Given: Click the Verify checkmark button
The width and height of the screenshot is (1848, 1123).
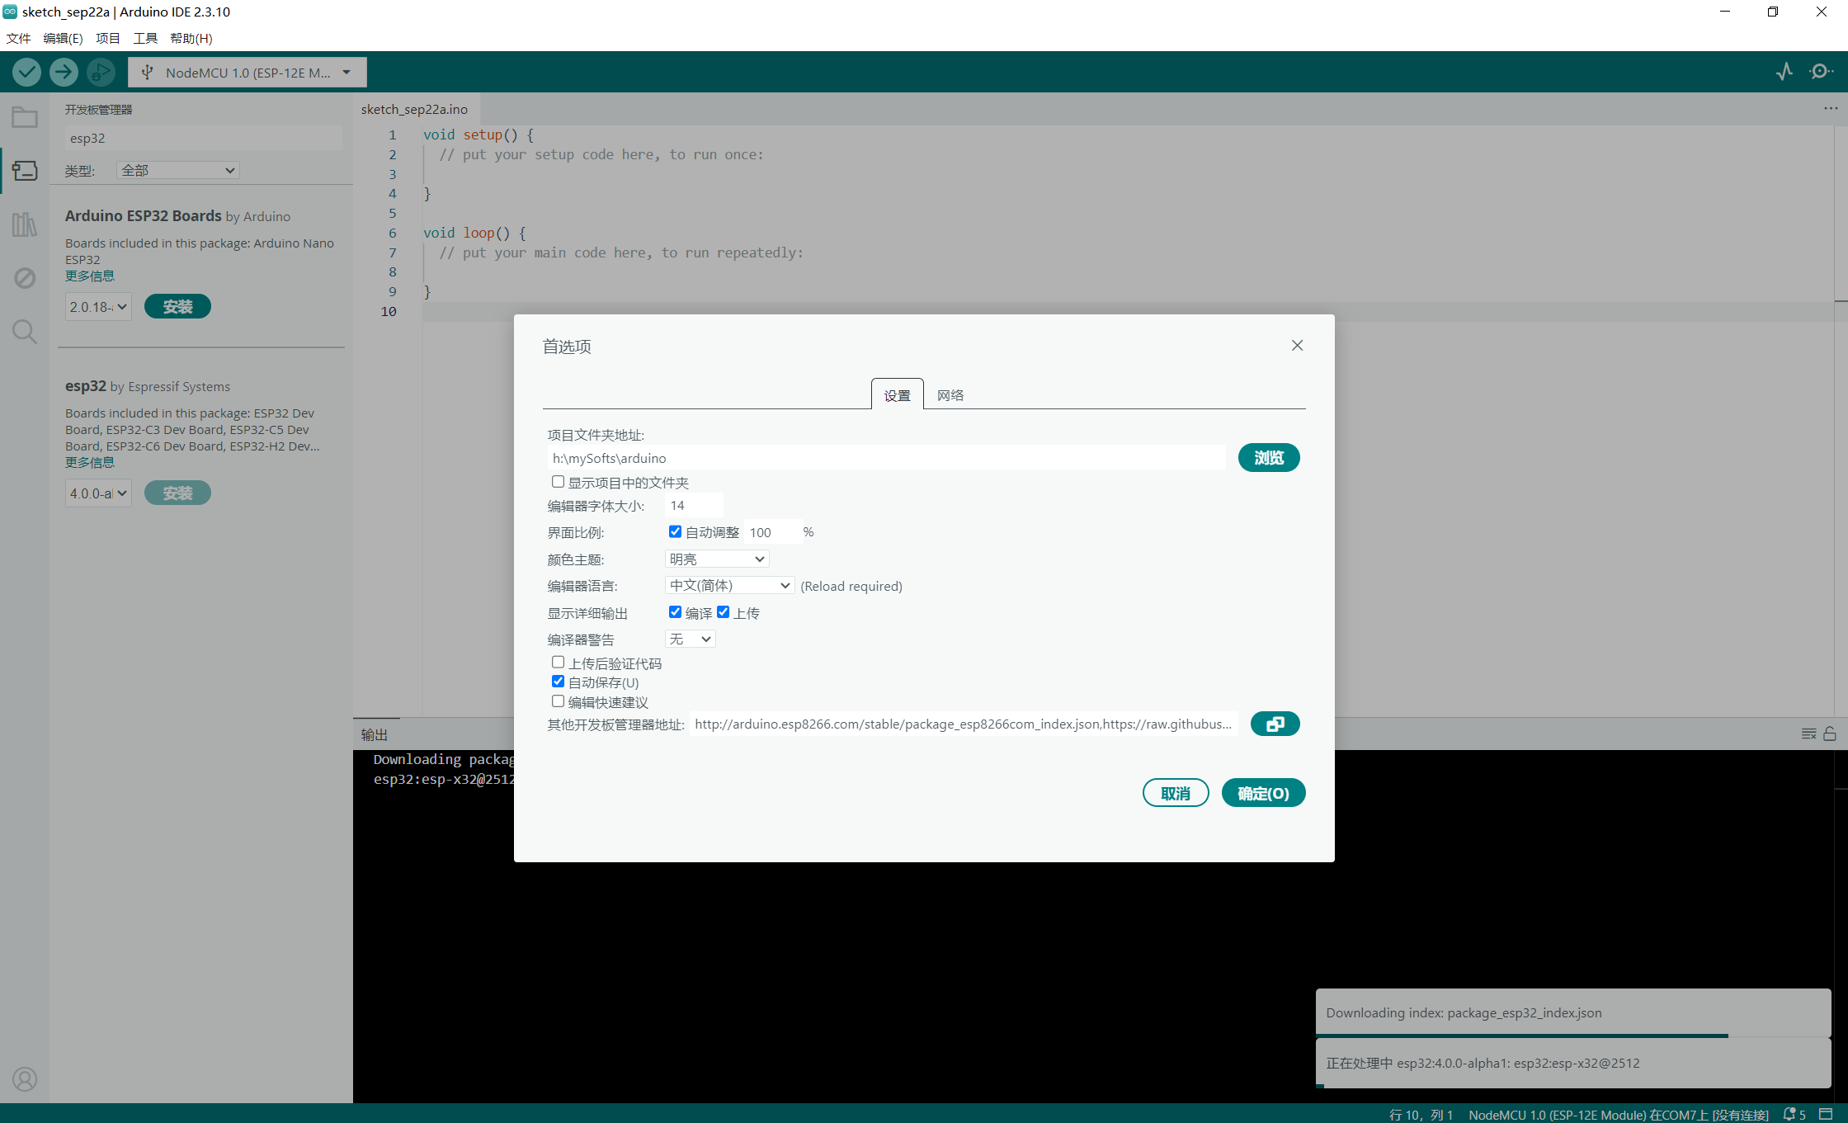Looking at the screenshot, I should pyautogui.click(x=27, y=73).
